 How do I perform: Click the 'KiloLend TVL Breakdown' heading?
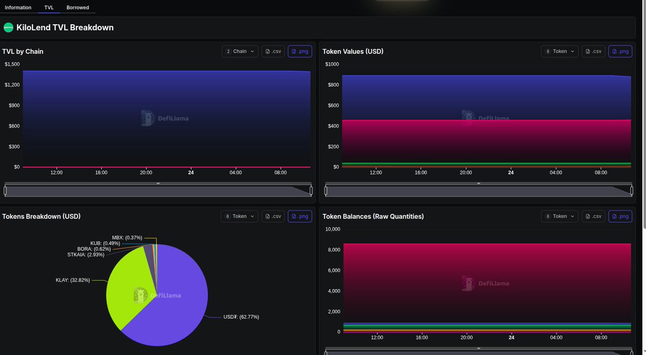click(65, 27)
